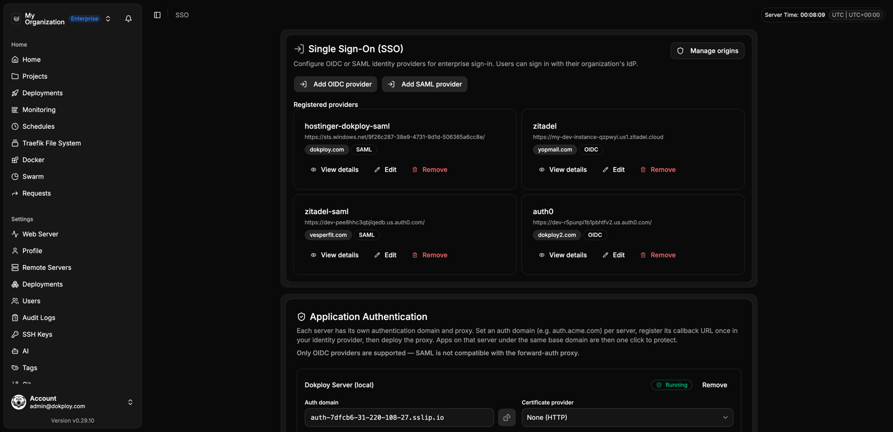Image resolution: width=893 pixels, height=432 pixels.
Task: Open Profile settings
Action: tap(73, 251)
